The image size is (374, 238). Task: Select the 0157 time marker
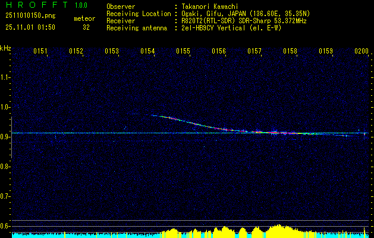coord(254,51)
